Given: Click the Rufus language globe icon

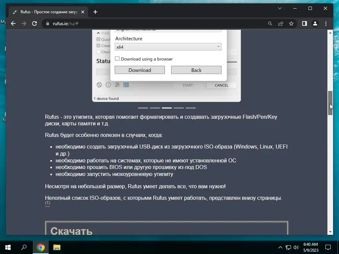Looking at the screenshot, I should (99, 85).
